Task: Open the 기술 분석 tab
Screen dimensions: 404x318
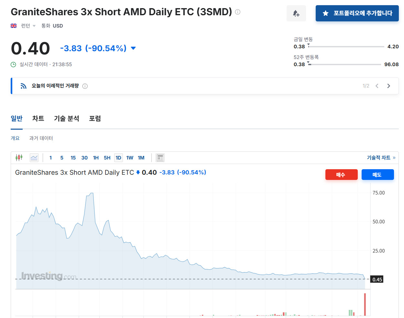Action: [66, 118]
